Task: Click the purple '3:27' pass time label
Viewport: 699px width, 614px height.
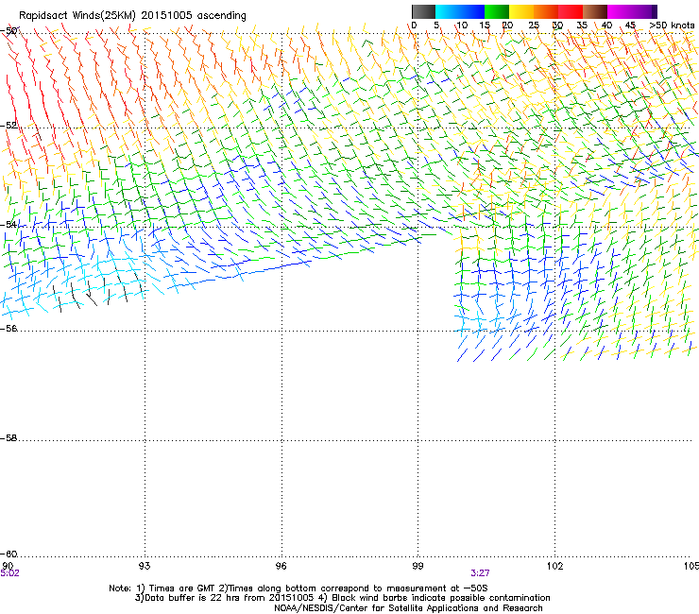Action: pyautogui.click(x=480, y=573)
